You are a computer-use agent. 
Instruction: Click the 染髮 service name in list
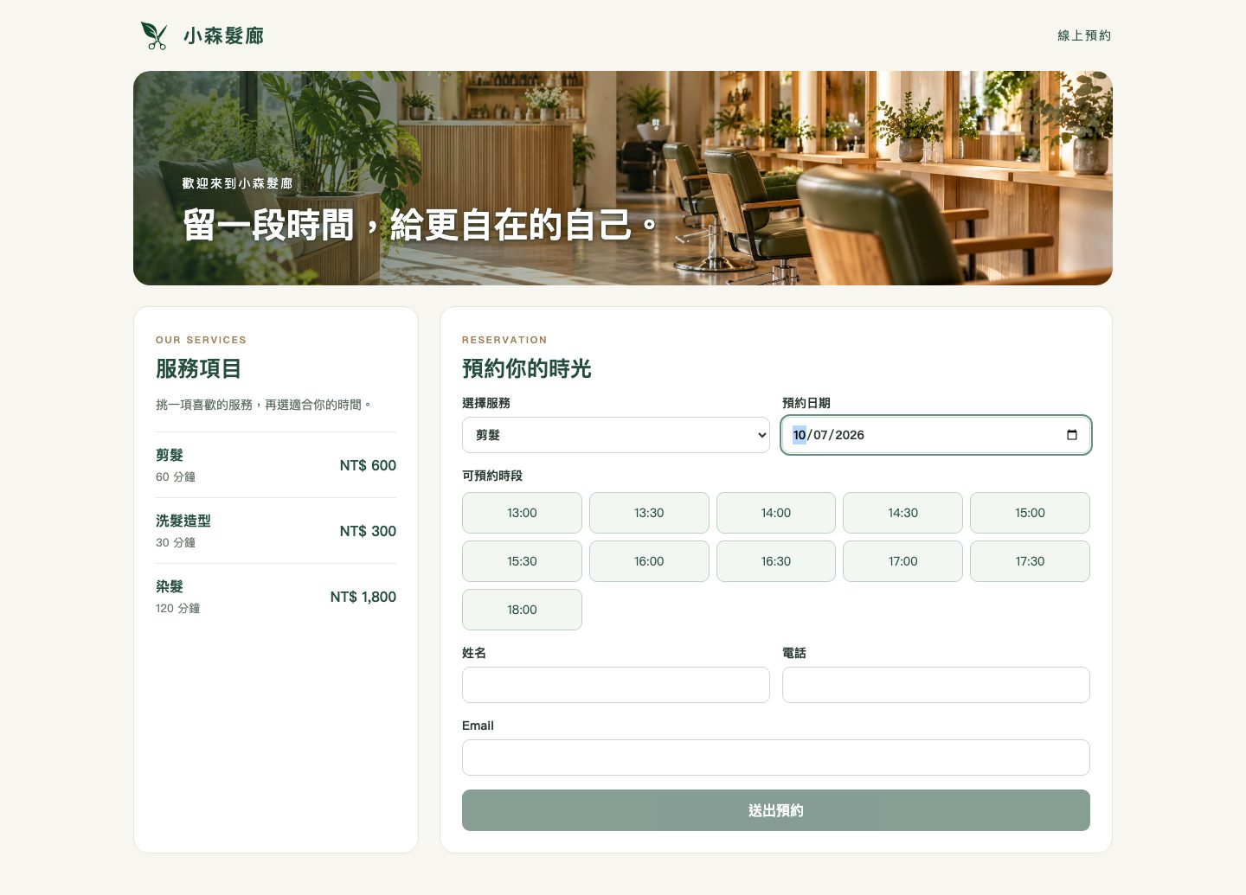[170, 586]
